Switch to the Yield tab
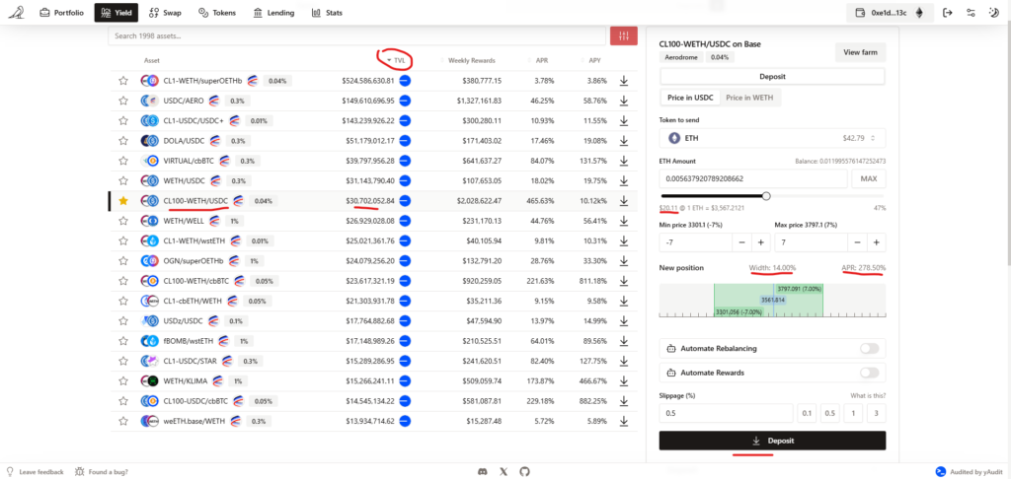 117,12
